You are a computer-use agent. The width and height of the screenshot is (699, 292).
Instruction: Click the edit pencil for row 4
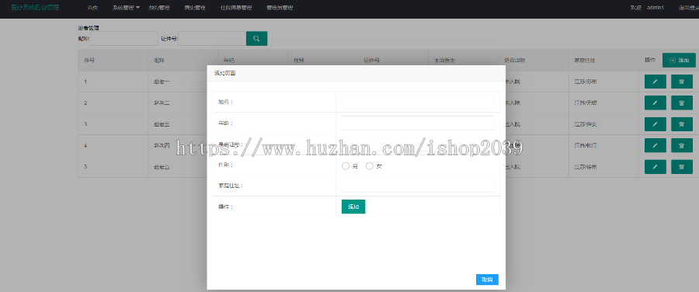tap(656, 145)
